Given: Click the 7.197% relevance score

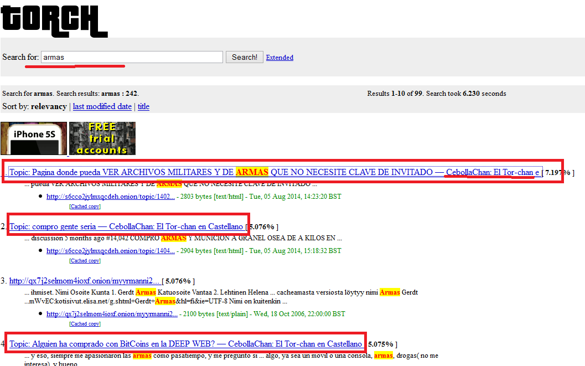Looking at the screenshot, I should click(558, 172).
